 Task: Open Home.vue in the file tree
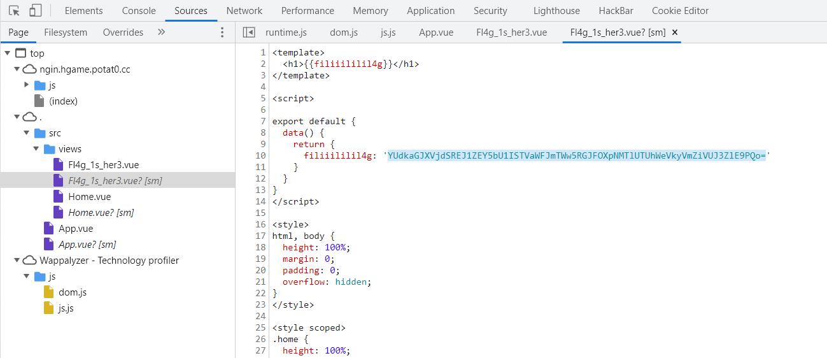click(89, 197)
